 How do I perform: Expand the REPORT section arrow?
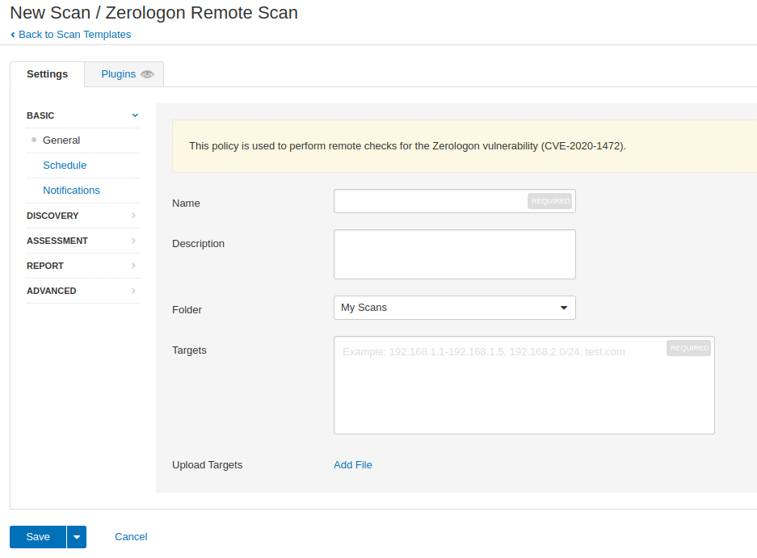[x=133, y=266]
